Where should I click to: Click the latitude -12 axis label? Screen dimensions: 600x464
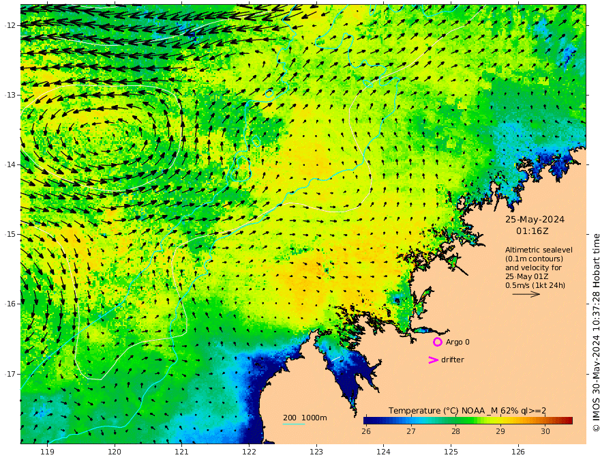click(10, 25)
